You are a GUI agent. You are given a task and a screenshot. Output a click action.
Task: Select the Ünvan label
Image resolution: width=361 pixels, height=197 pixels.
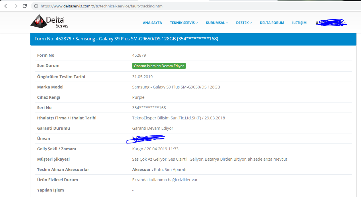tap(44, 139)
